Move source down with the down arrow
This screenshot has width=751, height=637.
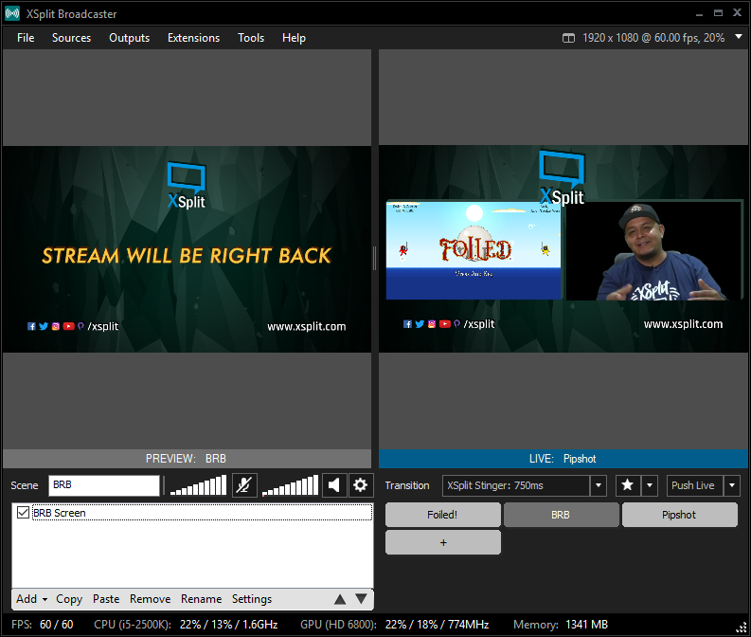coord(361,599)
